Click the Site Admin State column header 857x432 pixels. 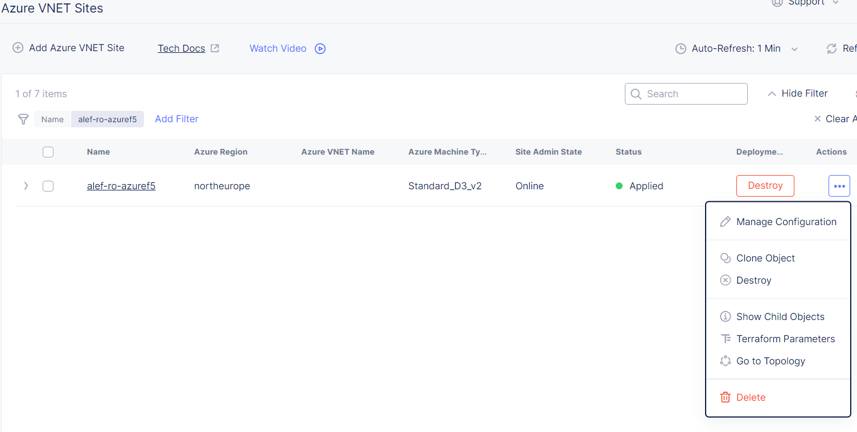coord(549,152)
